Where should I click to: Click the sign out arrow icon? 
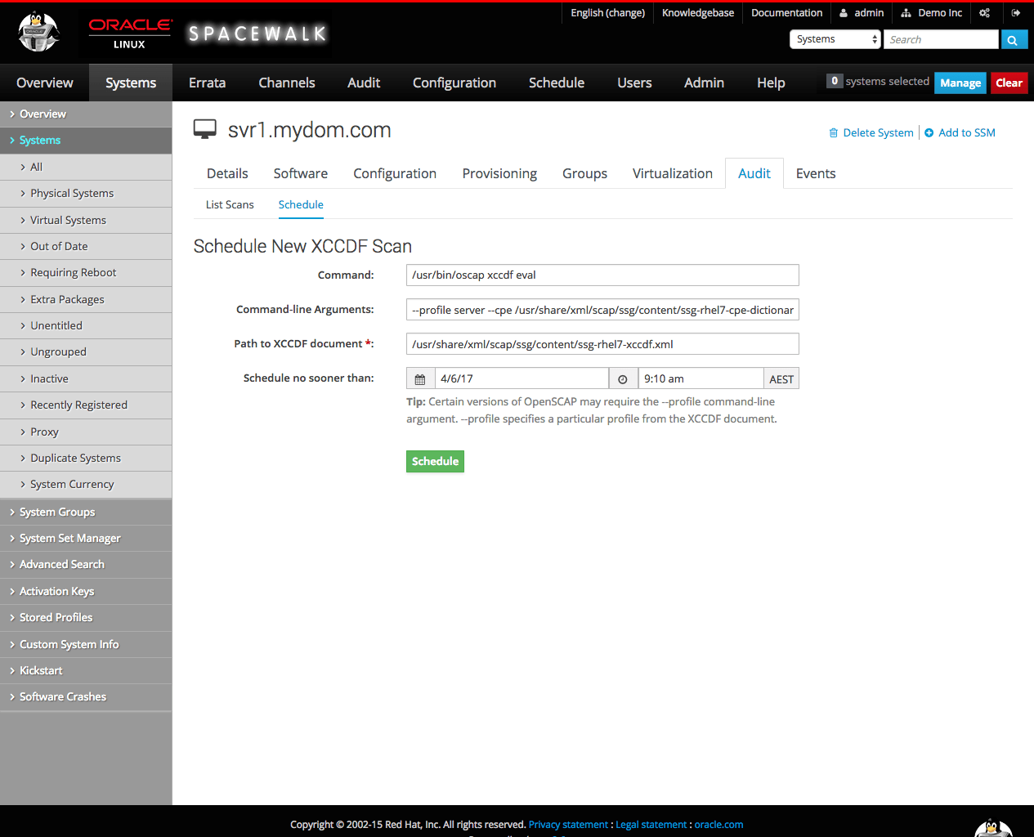(x=1015, y=13)
